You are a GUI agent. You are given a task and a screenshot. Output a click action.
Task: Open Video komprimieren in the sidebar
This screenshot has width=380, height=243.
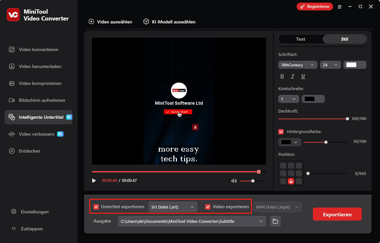coord(38,83)
